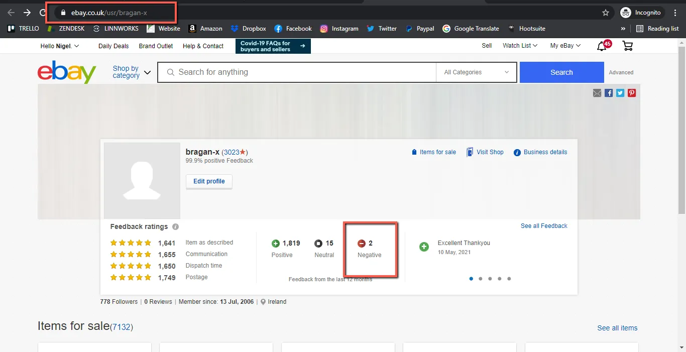686x352 pixels.
Task: Share the profile on Facebook icon
Action: pos(609,93)
